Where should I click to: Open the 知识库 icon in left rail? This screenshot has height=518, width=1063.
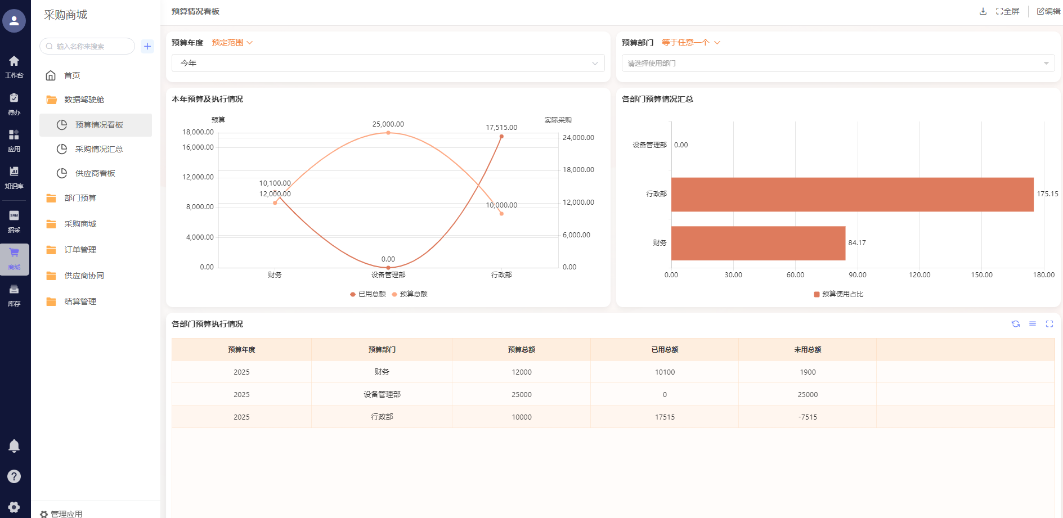click(x=14, y=177)
